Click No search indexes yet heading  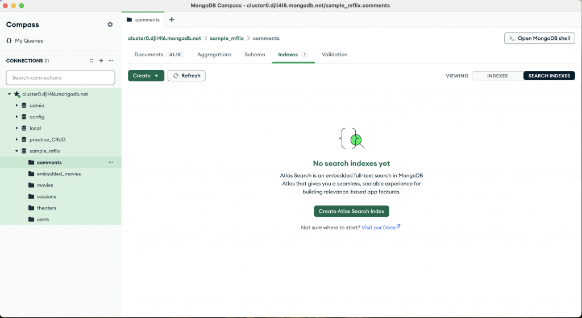tap(351, 163)
